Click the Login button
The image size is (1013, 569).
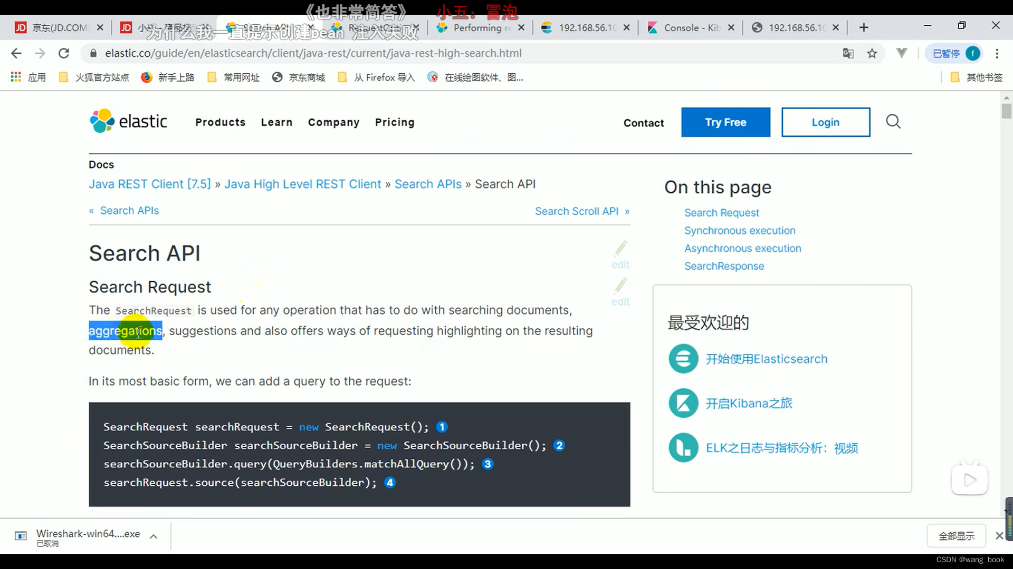826,122
